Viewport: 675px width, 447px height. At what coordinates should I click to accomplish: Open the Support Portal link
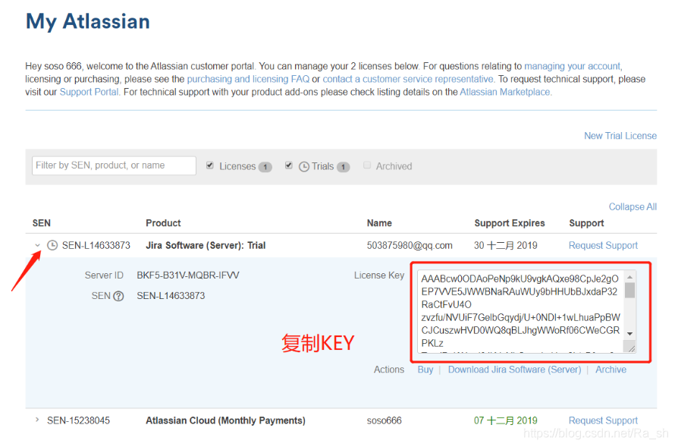(x=89, y=92)
